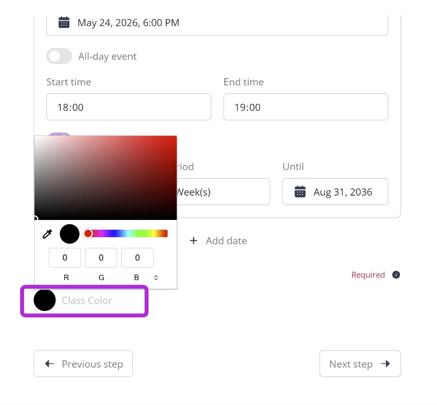Click the left arrow in Previous step

tap(49, 363)
